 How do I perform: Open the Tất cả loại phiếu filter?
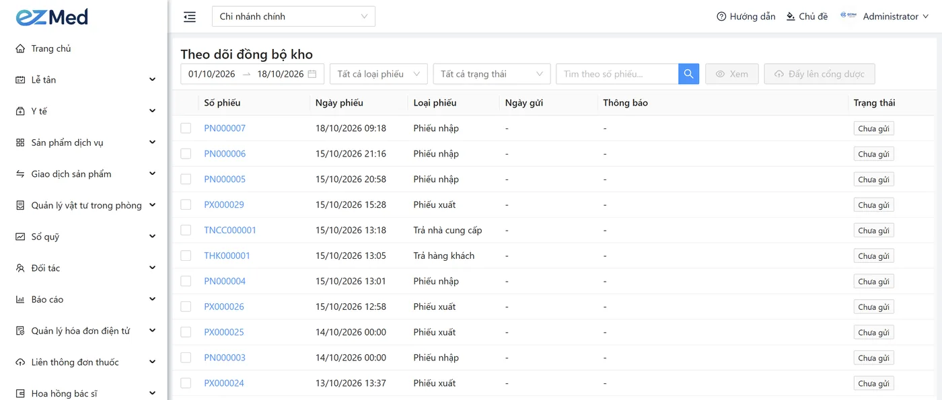(379, 74)
